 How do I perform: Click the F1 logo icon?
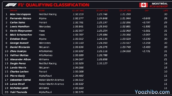click(11, 5)
